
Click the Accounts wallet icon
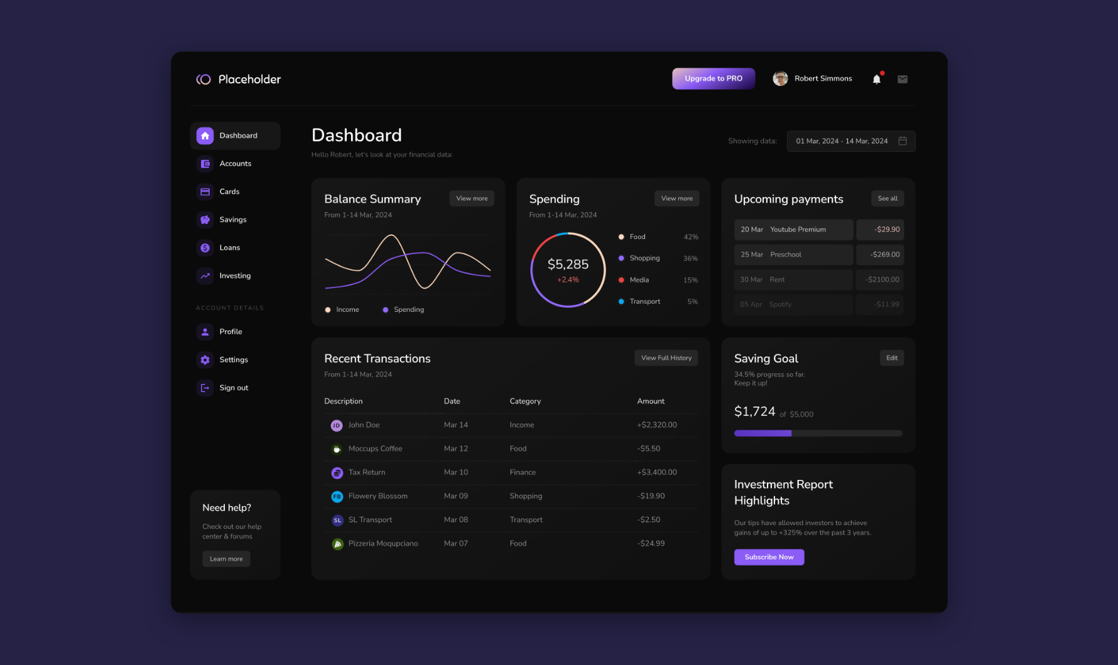point(205,164)
